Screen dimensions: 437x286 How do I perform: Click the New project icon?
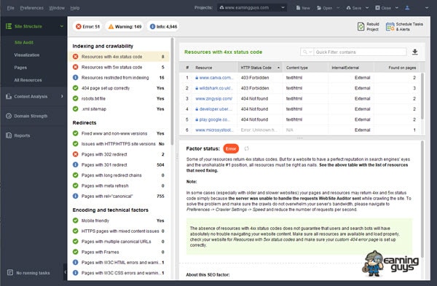point(298,8)
